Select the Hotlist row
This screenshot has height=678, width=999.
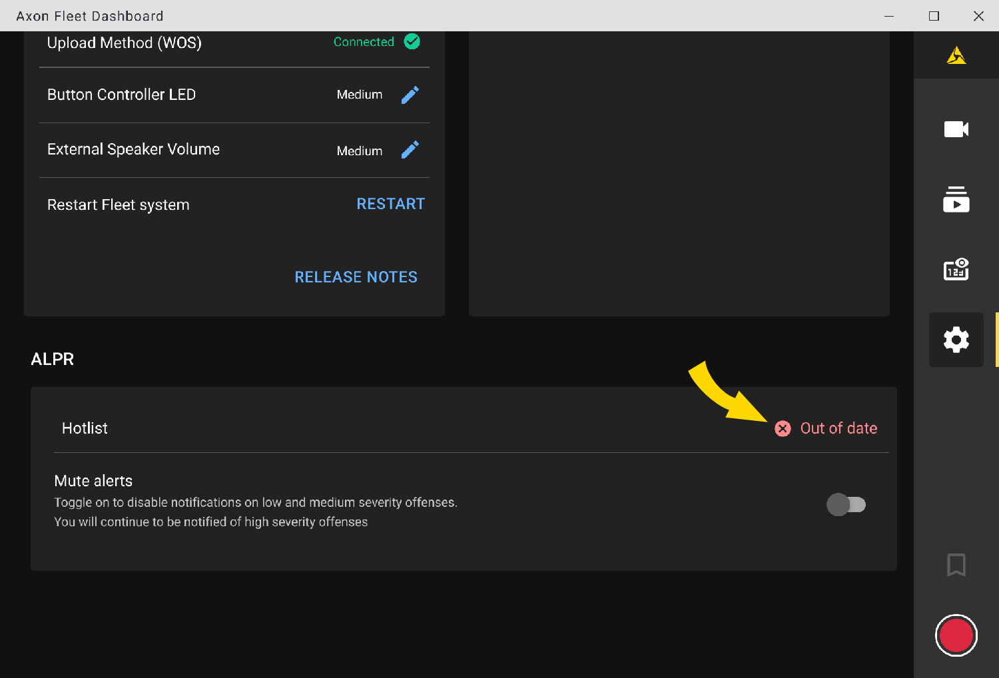point(85,428)
